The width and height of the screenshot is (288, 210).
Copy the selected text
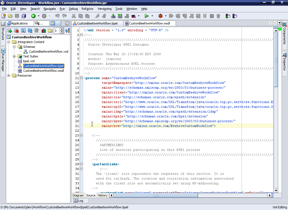pos(80,16)
